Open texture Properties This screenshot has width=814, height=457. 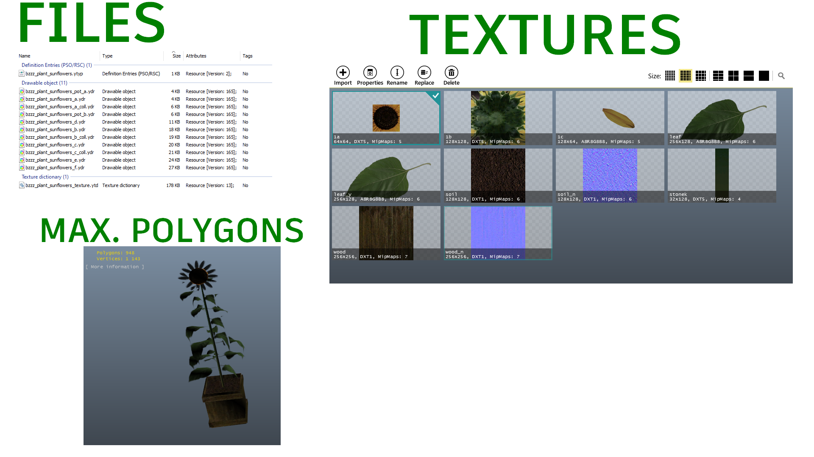370,73
